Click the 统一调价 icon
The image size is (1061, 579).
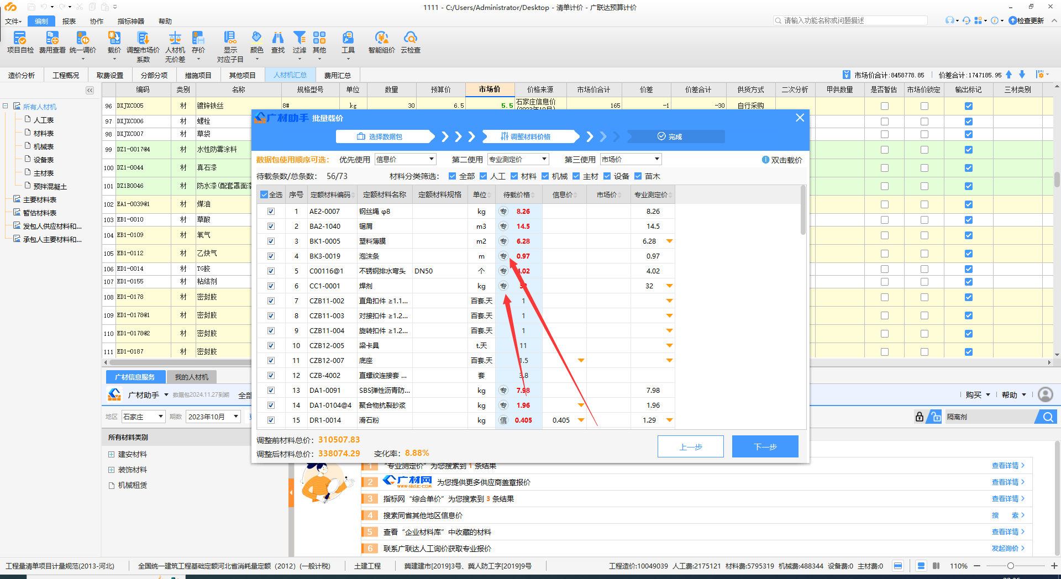(x=83, y=42)
